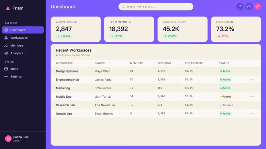
Task: Sort by the Sessions column header
Action: [x=164, y=63]
